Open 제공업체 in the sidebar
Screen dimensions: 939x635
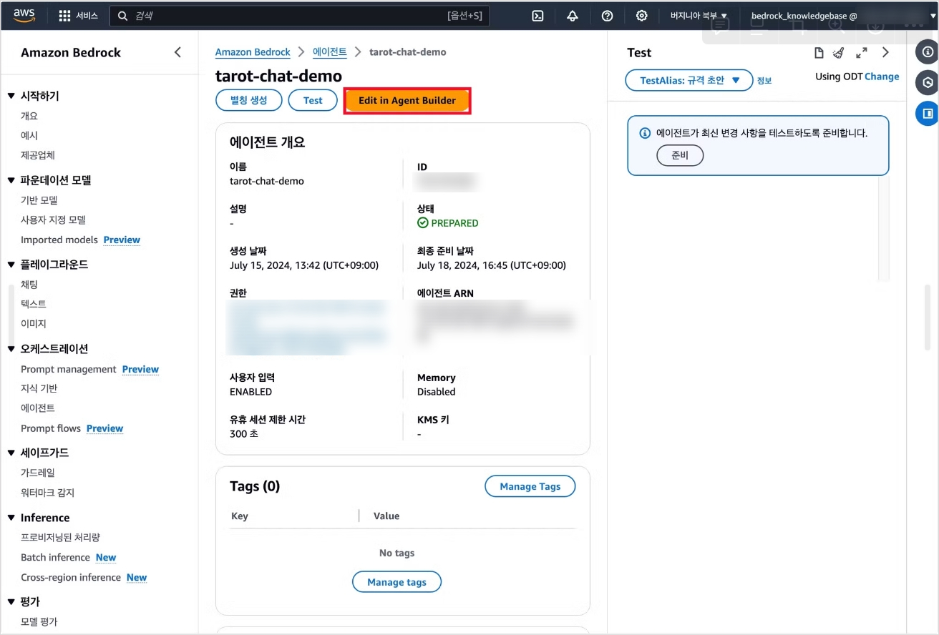pyautogui.click(x=38, y=154)
